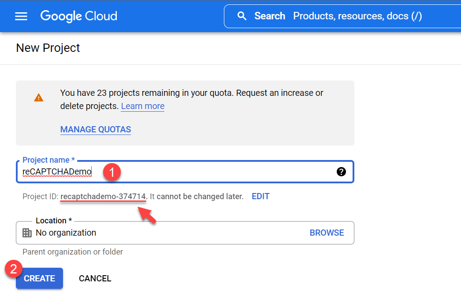Click the CREATE button
Viewport: 461px width, 295px height.
pyautogui.click(x=39, y=278)
